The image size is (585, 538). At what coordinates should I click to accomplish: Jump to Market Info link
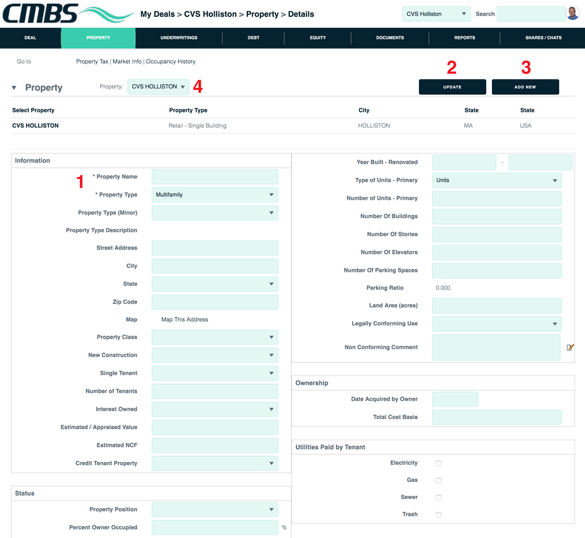click(x=127, y=61)
